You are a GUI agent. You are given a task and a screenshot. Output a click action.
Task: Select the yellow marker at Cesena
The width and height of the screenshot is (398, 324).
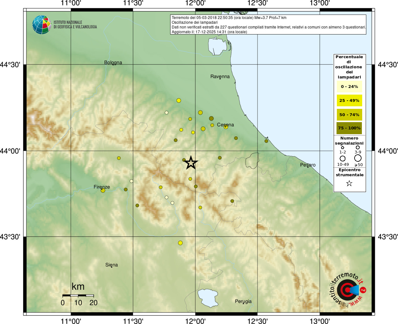coord(226,127)
